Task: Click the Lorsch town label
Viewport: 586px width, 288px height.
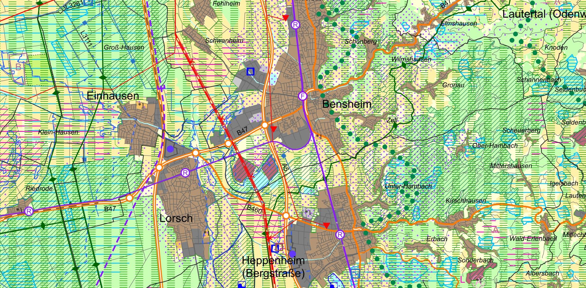Action: 176,218
